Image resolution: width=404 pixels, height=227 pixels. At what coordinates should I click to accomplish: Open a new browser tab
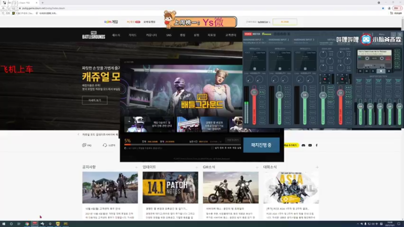[42, 3]
